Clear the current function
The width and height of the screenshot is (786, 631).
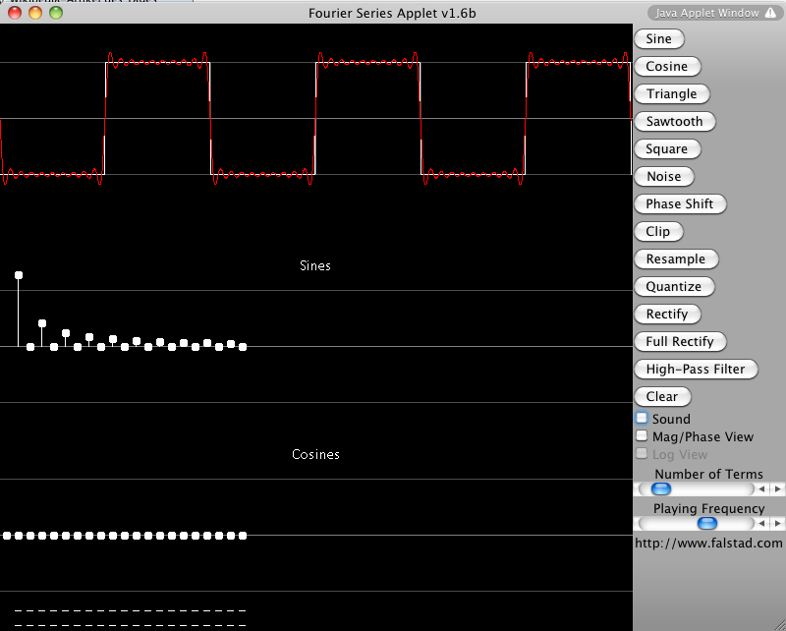(662, 397)
